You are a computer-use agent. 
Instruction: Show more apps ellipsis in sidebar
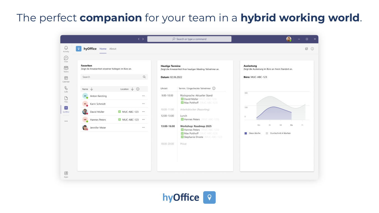(66, 121)
